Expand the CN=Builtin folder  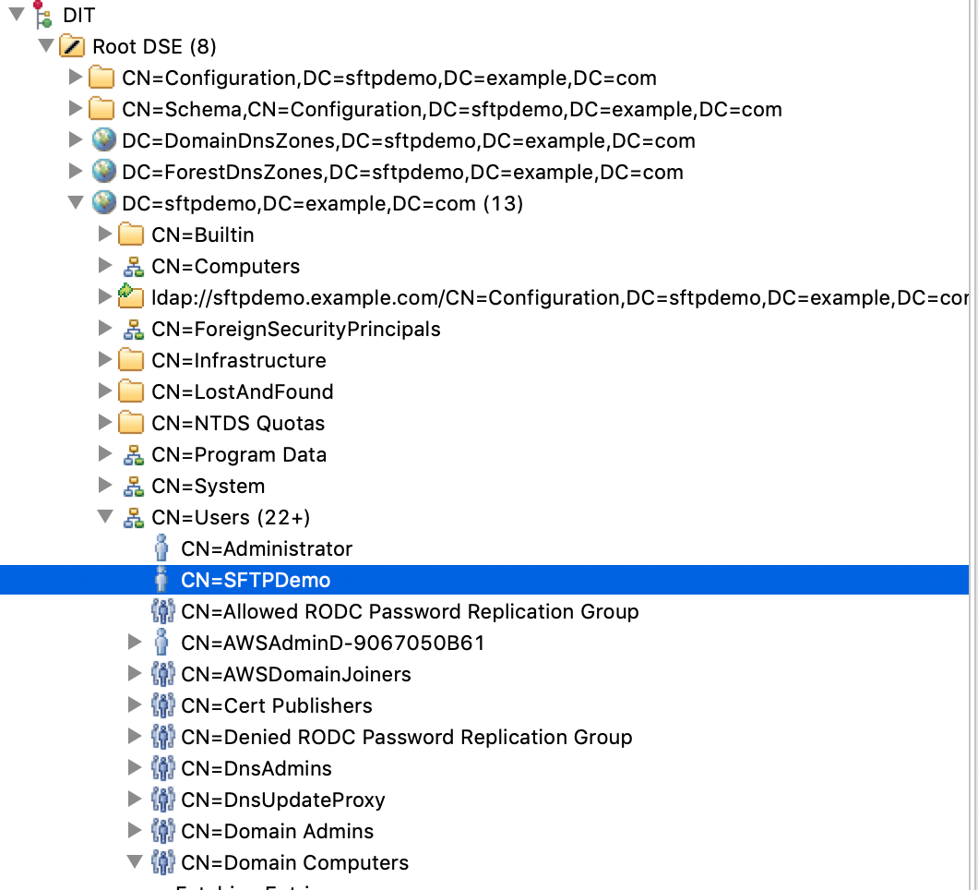point(105,235)
